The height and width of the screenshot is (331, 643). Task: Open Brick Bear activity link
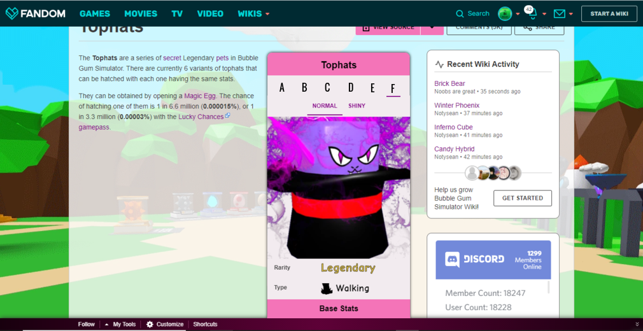pyautogui.click(x=449, y=83)
